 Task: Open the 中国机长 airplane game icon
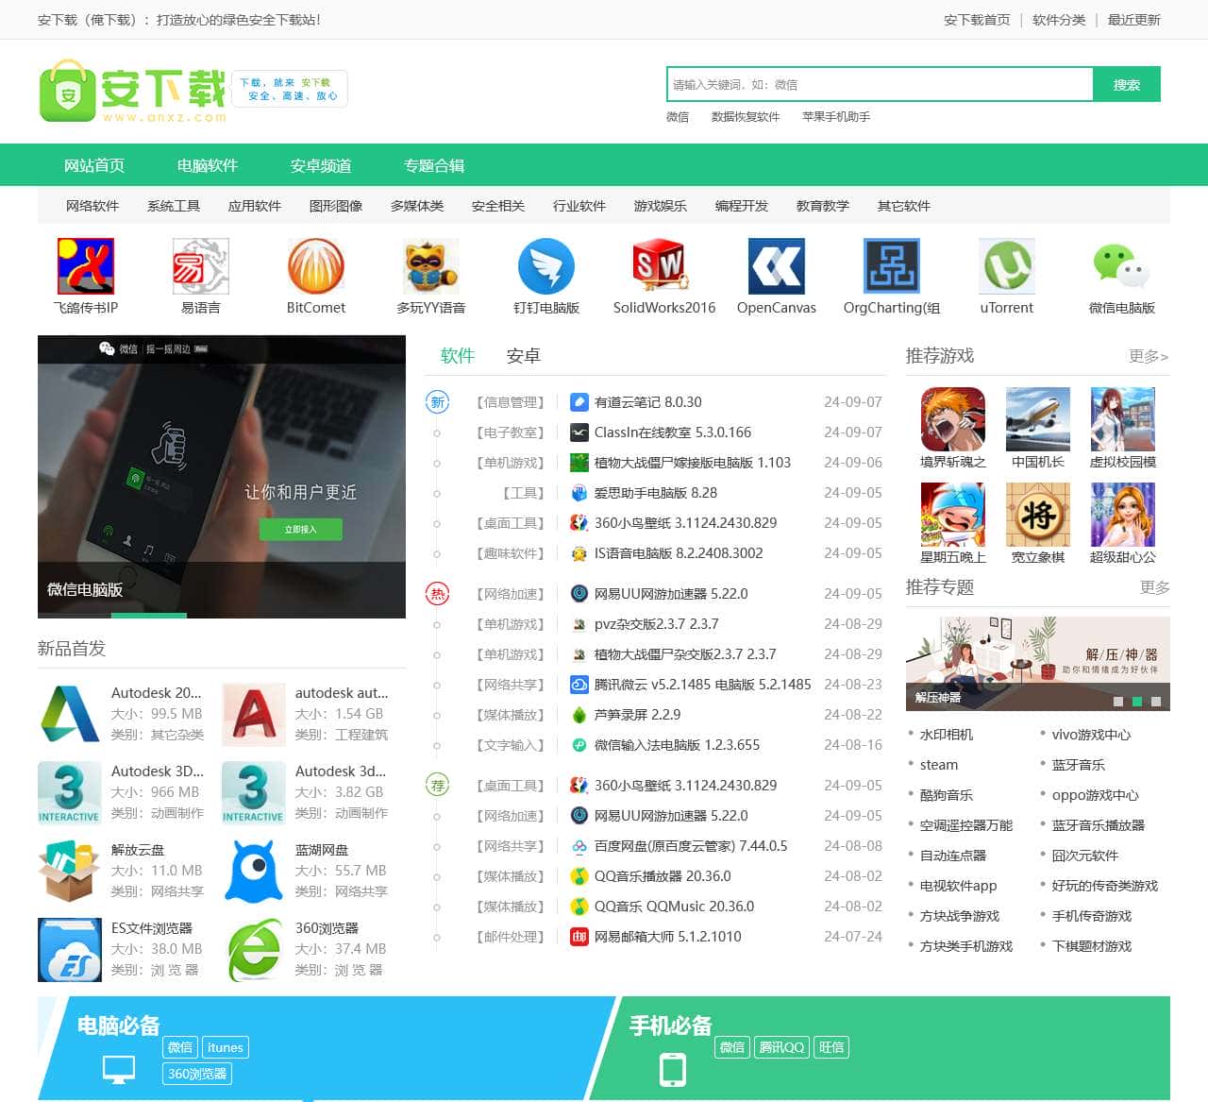1038,419
